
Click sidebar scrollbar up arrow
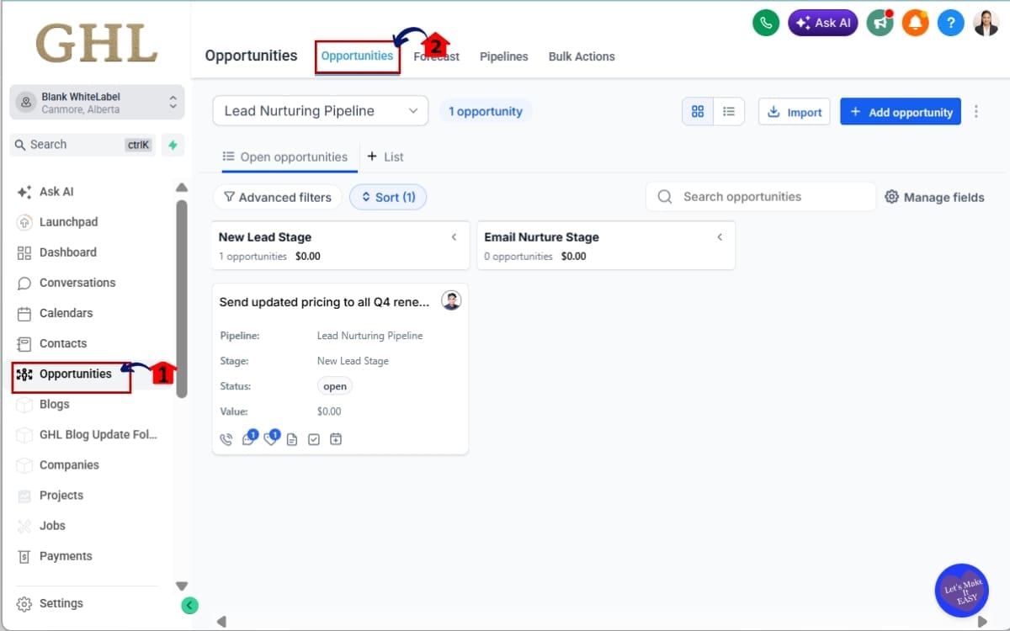coord(181,188)
